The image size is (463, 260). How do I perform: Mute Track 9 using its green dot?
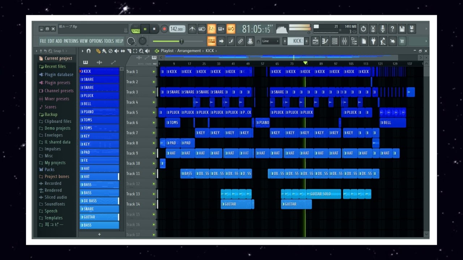coord(154,153)
